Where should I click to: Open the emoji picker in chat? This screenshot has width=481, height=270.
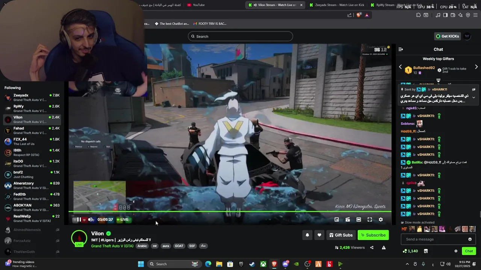[x=470, y=239]
